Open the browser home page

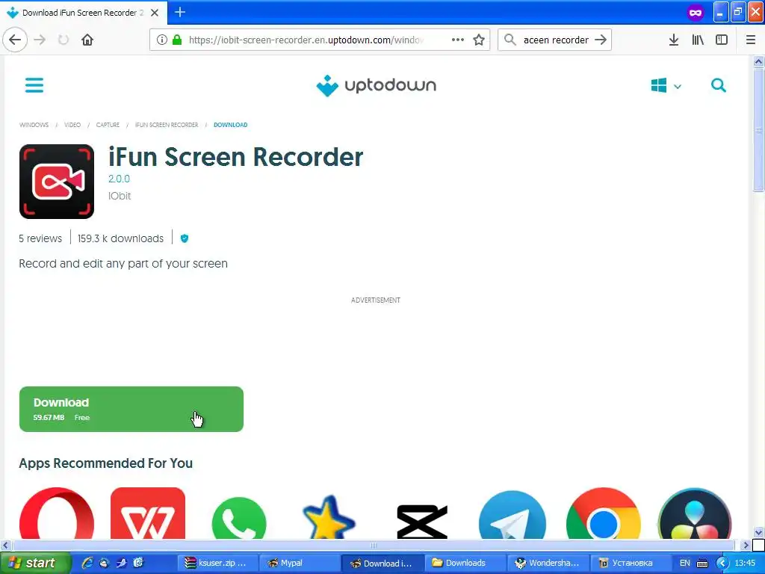tap(87, 40)
